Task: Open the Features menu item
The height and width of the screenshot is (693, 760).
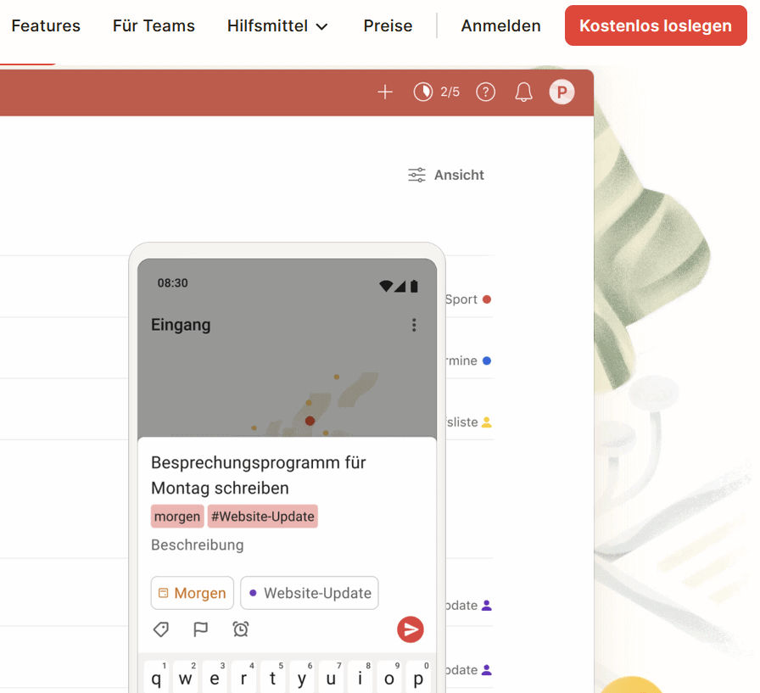Action: 46,26
